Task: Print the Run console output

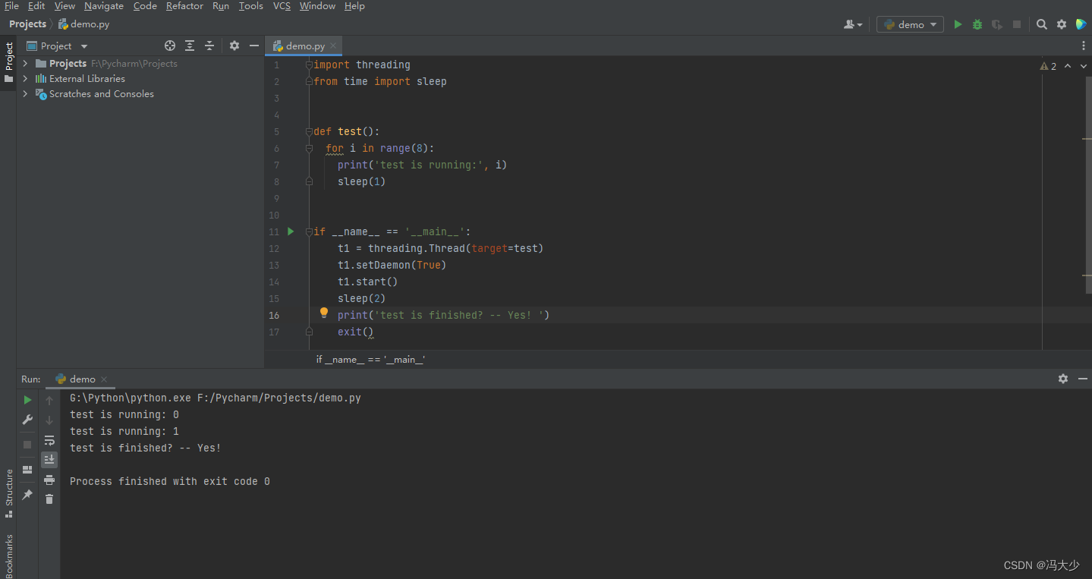Action: click(49, 480)
